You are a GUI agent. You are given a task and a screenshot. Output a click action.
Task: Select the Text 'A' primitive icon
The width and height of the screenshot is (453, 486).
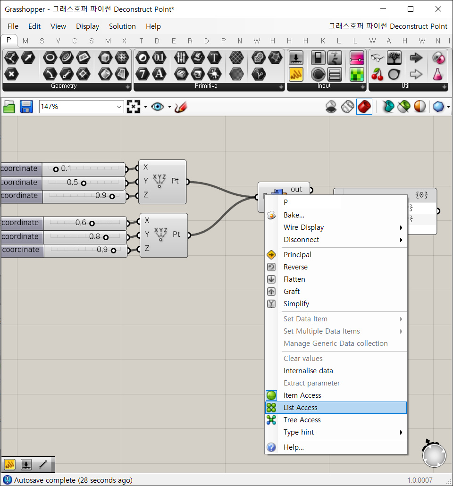[x=159, y=74]
